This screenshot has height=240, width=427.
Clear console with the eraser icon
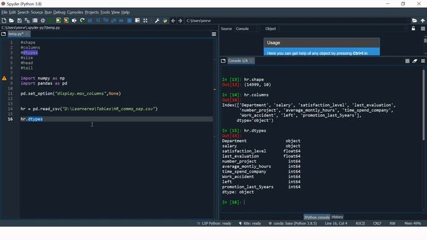pyautogui.click(x=415, y=61)
